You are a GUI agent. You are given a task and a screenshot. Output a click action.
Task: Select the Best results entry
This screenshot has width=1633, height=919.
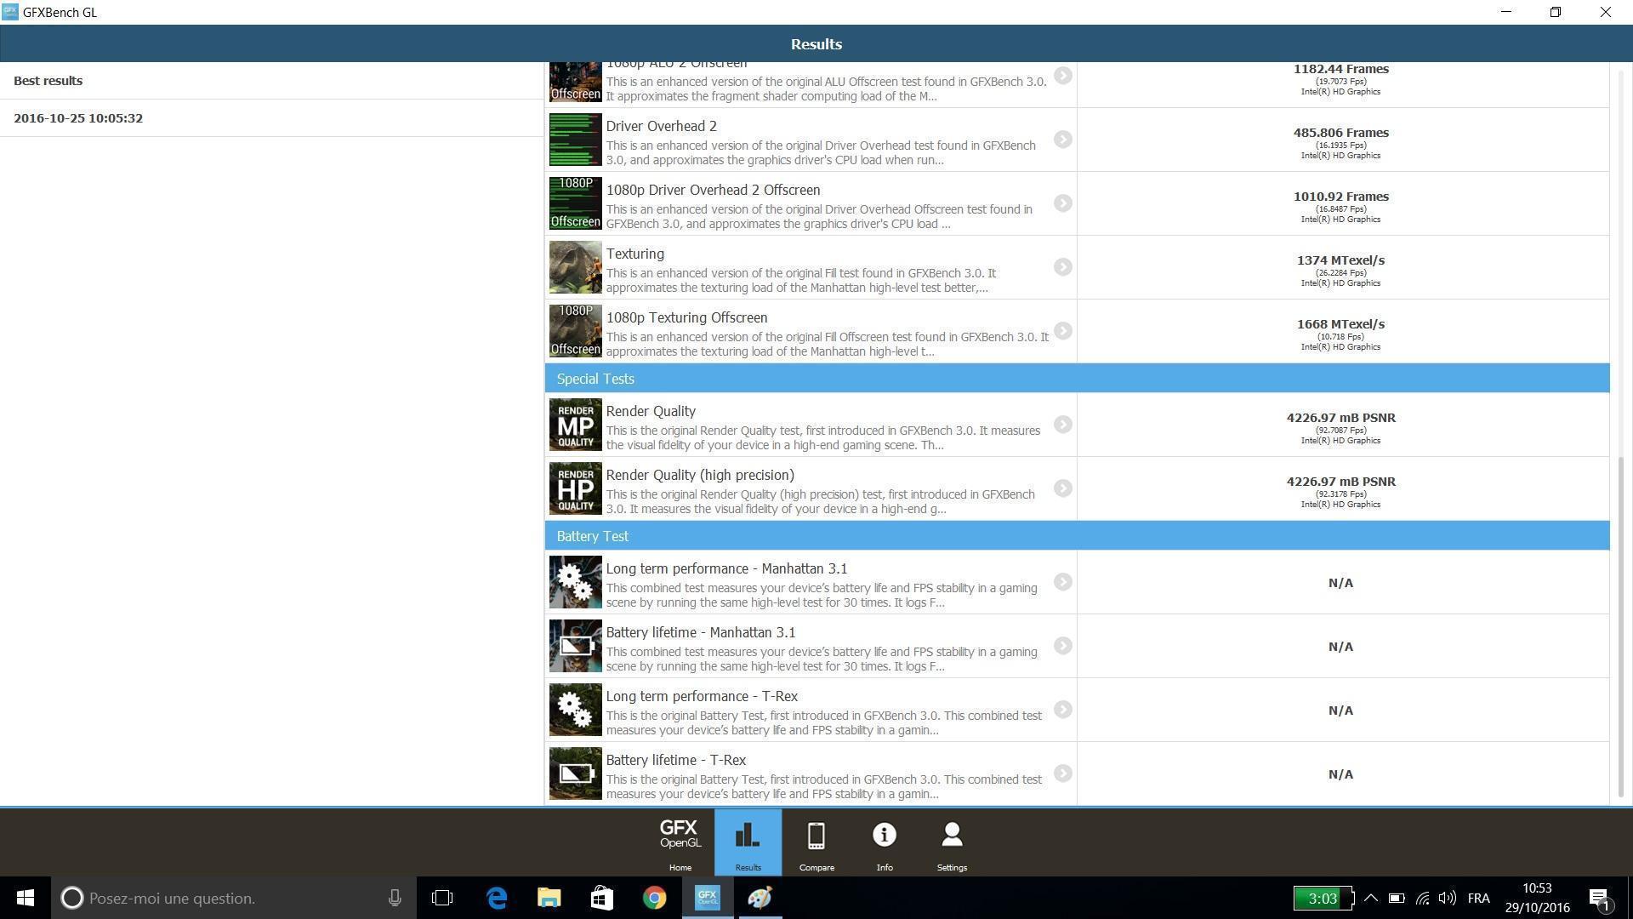48,81
